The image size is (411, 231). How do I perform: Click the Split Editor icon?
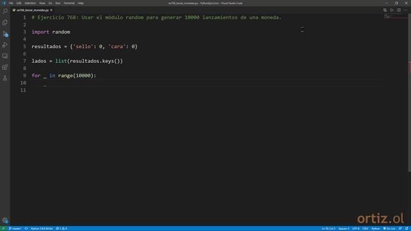click(399, 10)
